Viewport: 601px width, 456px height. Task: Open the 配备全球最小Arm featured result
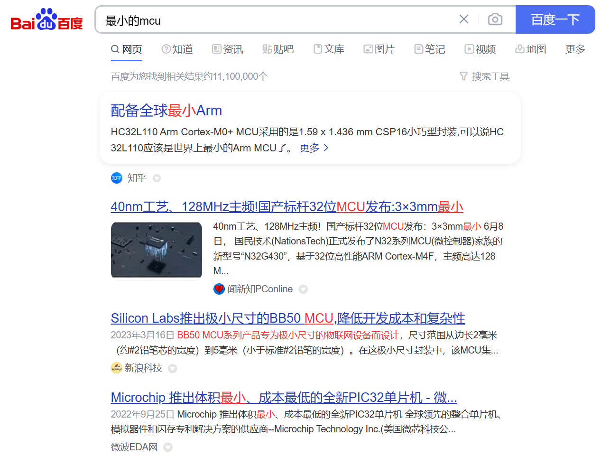(x=166, y=111)
